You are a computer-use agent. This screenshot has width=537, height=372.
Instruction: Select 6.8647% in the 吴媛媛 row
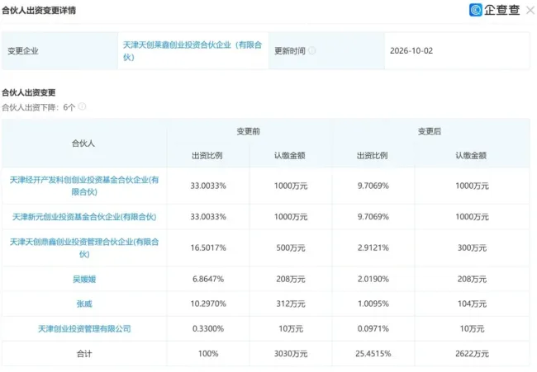pyautogui.click(x=208, y=279)
